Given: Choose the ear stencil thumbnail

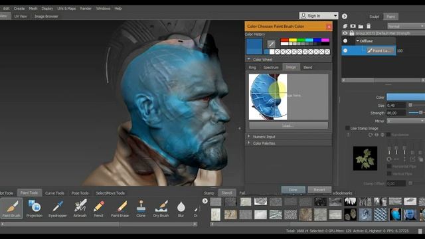Looking at the screenshot, I should [x=365, y=214].
